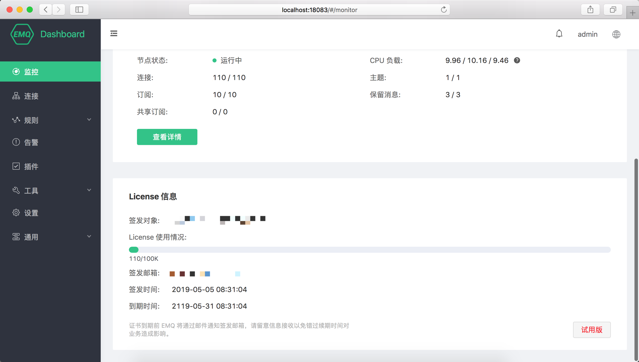Screen dimensions: 639x362
Task: Click the localhost:18083 address bar
Action: point(319,10)
